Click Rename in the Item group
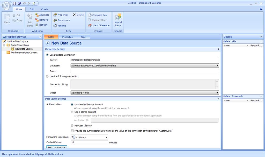The height and width of the screenshot is (157, 265). (60, 26)
